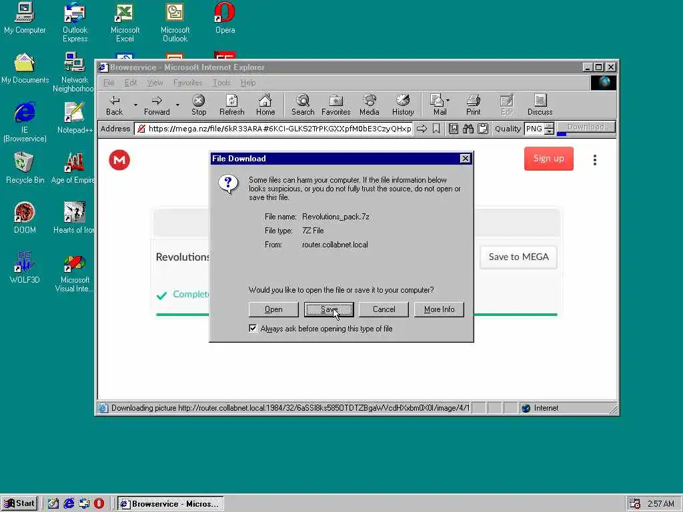Open the Help menu
The image size is (683, 512).
click(248, 83)
